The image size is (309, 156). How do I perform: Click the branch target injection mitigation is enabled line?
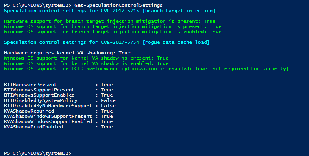(x=113, y=32)
